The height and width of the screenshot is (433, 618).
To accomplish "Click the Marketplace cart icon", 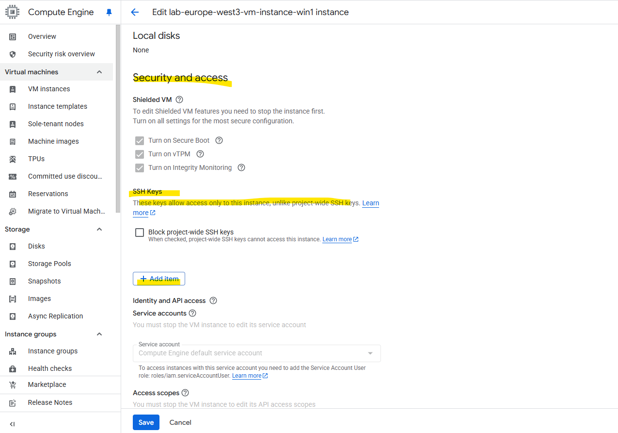I will 13,384.
